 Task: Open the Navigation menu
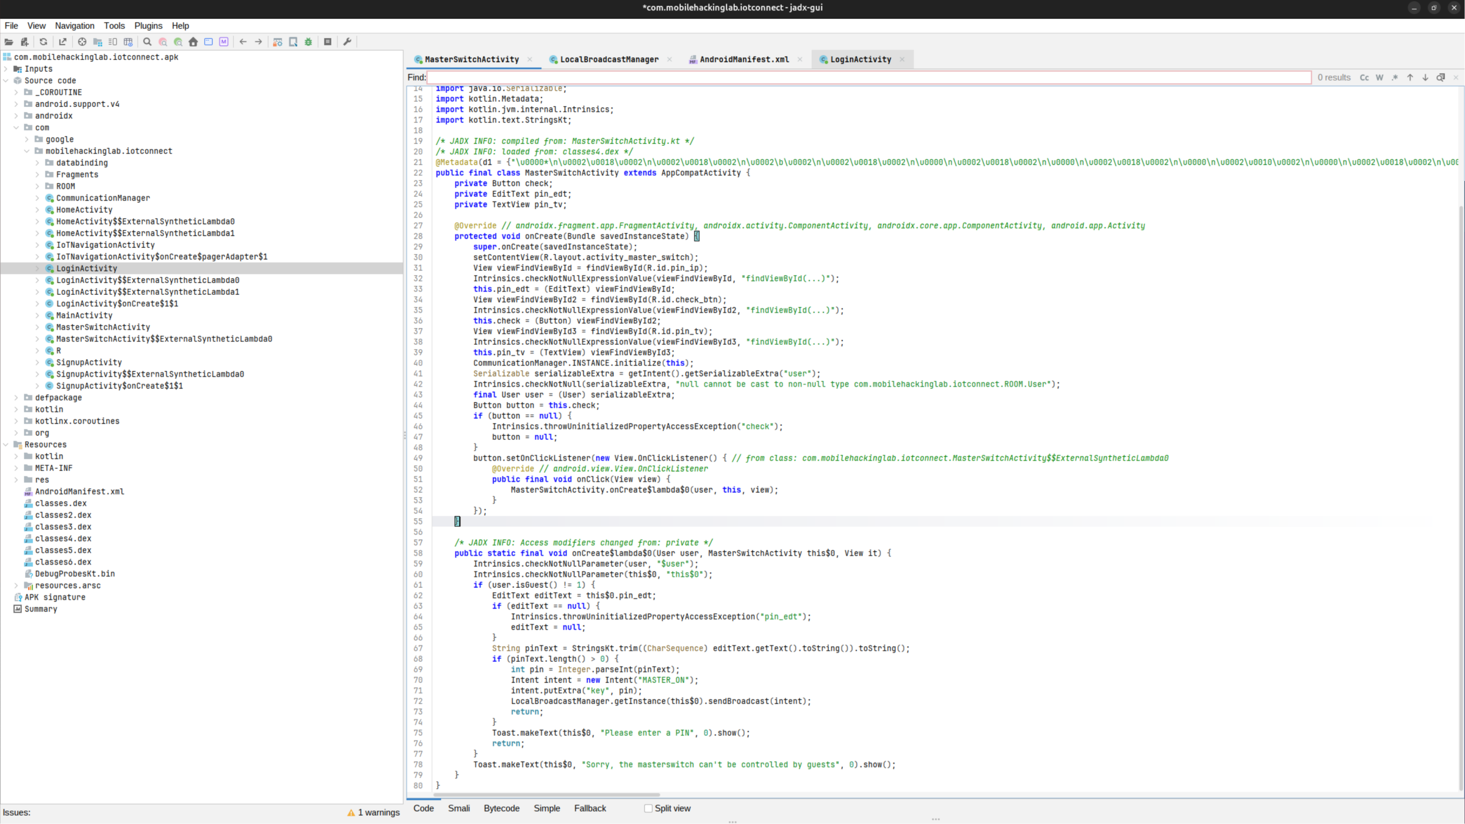click(75, 26)
